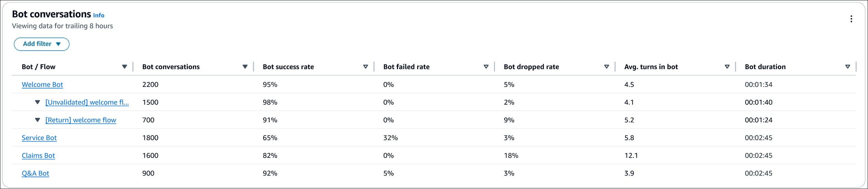Screen dimensions: 868x189
Task: Collapse the [Return] welcome flow row triangle
Action: point(38,120)
